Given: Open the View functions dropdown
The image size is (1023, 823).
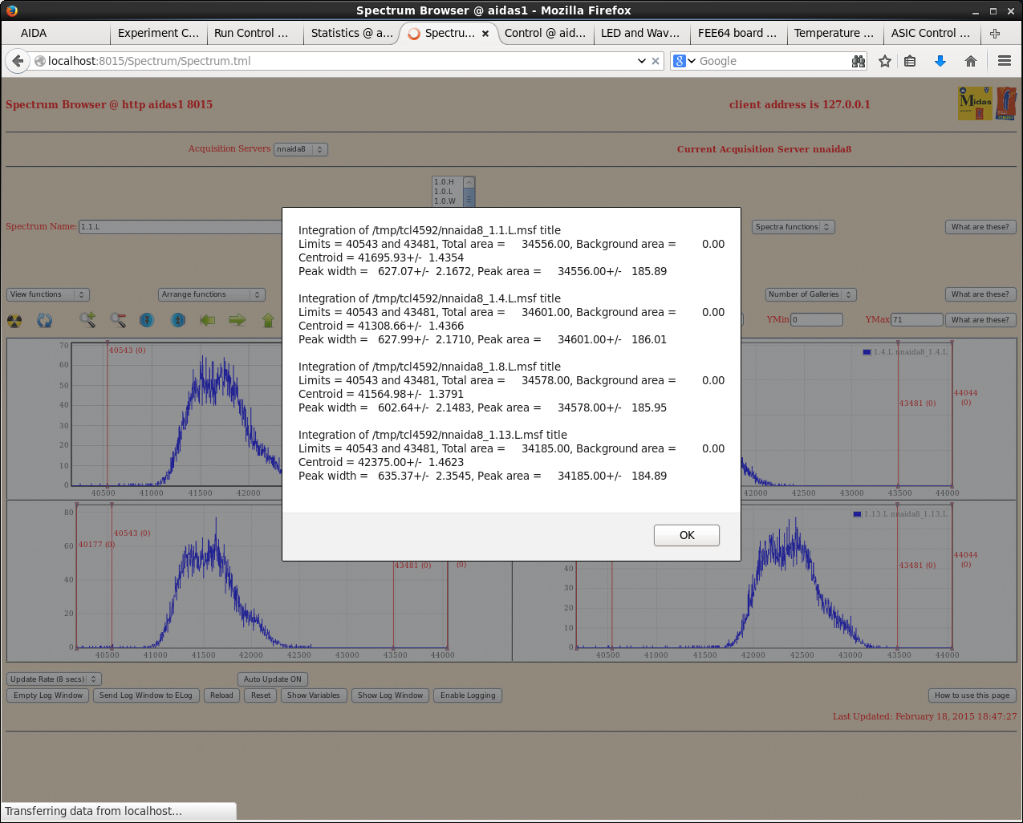Looking at the screenshot, I should (x=48, y=294).
